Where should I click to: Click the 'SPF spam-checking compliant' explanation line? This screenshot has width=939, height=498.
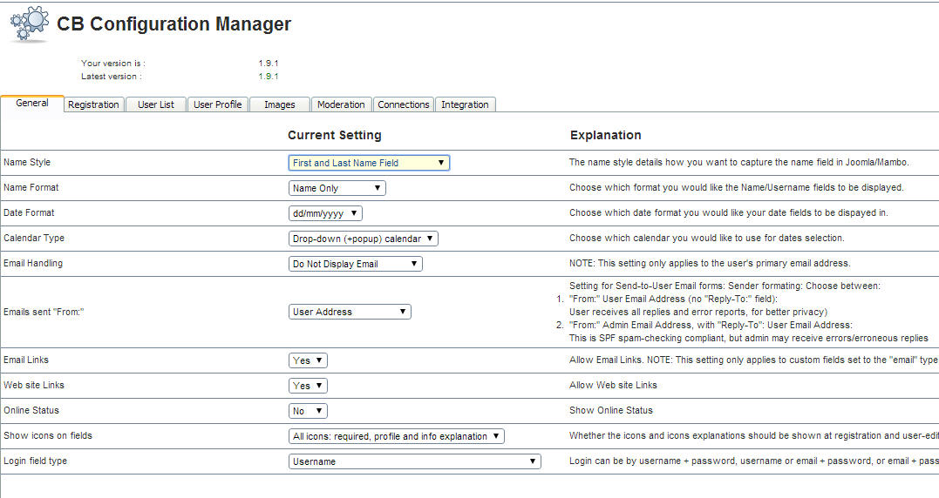click(x=749, y=338)
